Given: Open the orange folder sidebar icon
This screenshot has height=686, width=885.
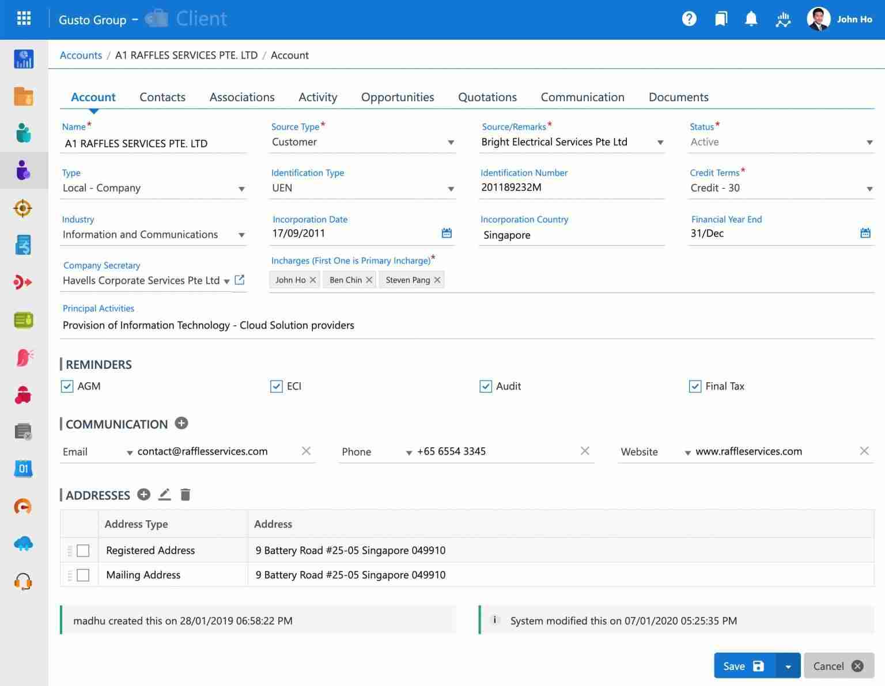Looking at the screenshot, I should click(x=24, y=96).
